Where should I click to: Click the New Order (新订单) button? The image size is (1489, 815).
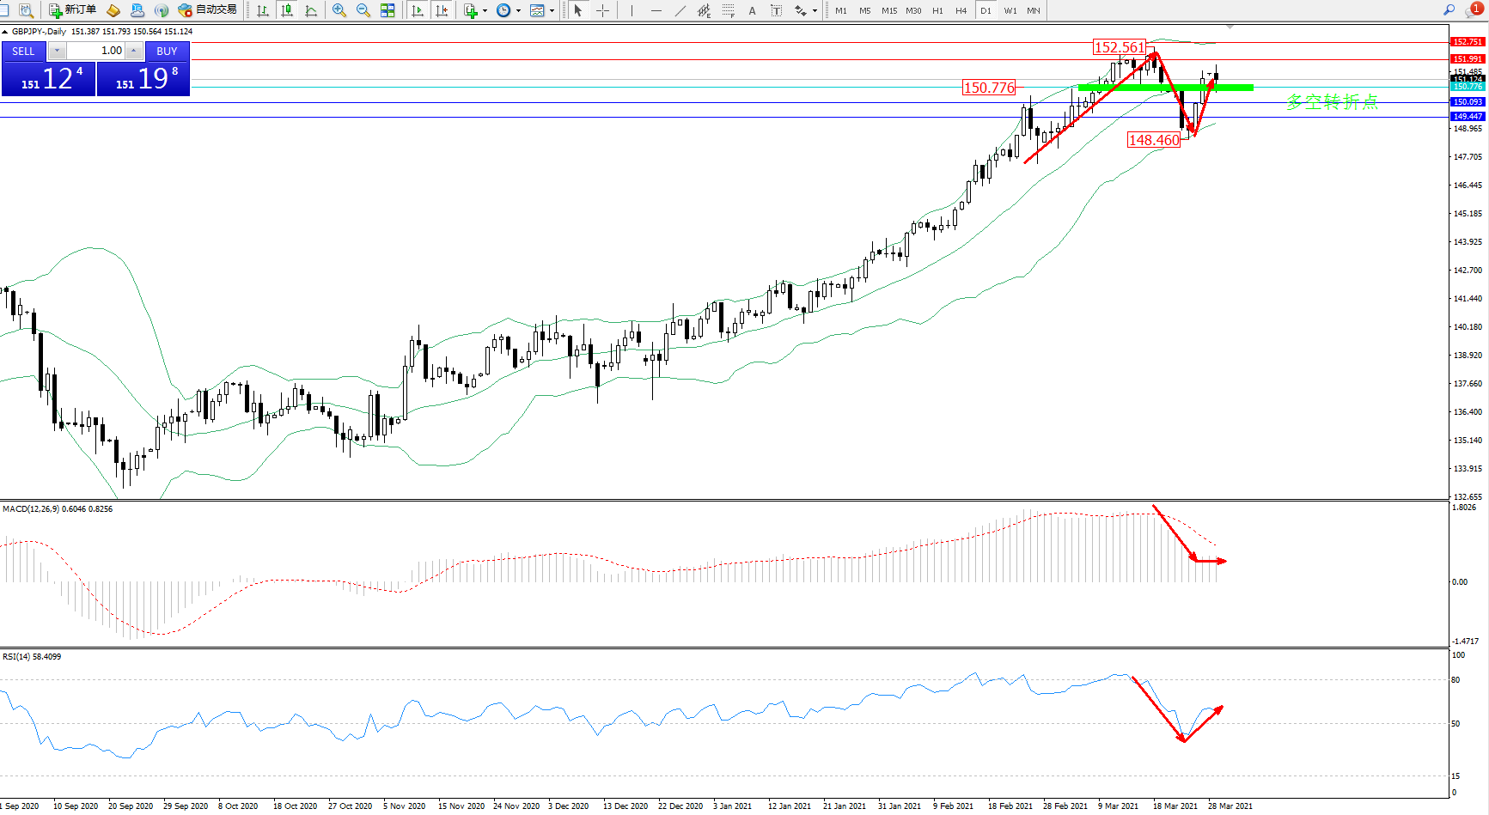tap(72, 10)
